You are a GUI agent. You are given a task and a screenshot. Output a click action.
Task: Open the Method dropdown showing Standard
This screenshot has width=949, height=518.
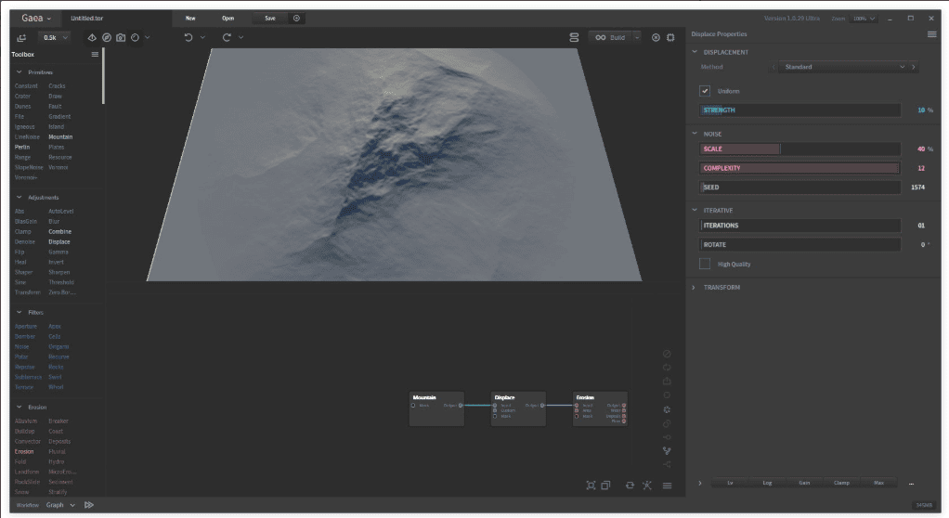click(x=844, y=67)
